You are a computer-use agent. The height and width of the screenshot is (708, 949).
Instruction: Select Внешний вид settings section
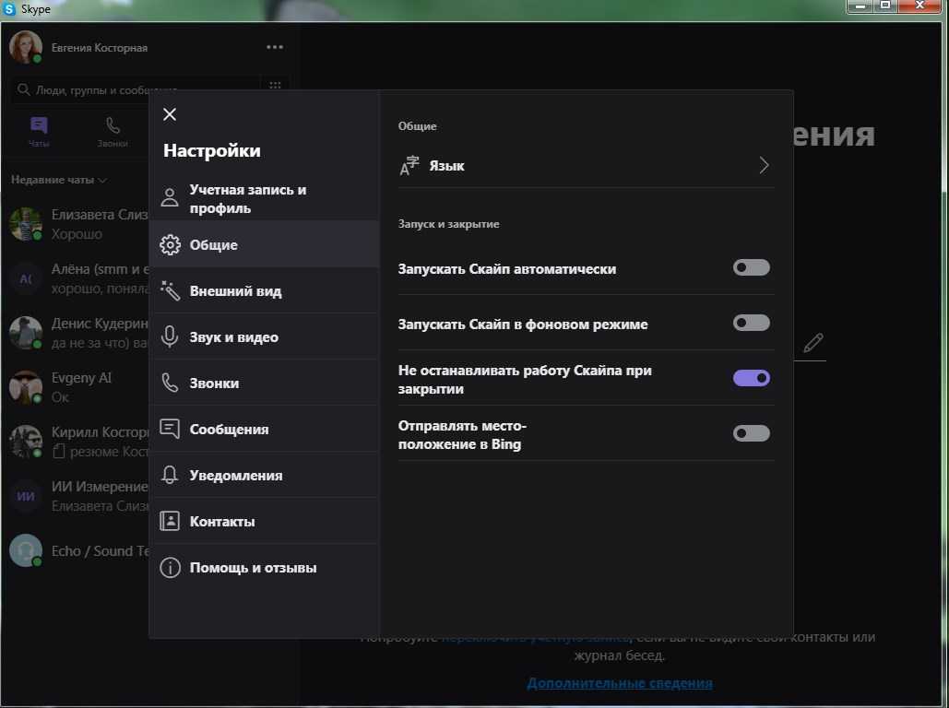(x=235, y=291)
